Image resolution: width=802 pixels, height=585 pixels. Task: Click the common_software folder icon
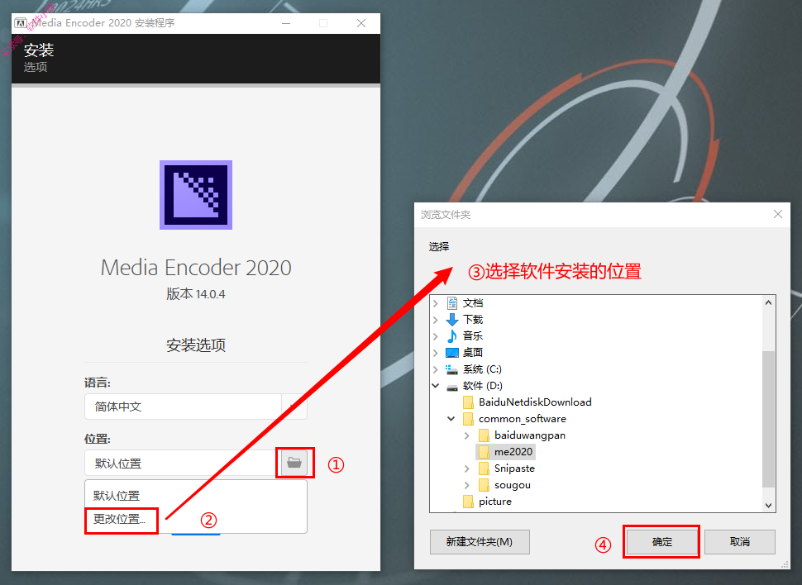click(468, 419)
